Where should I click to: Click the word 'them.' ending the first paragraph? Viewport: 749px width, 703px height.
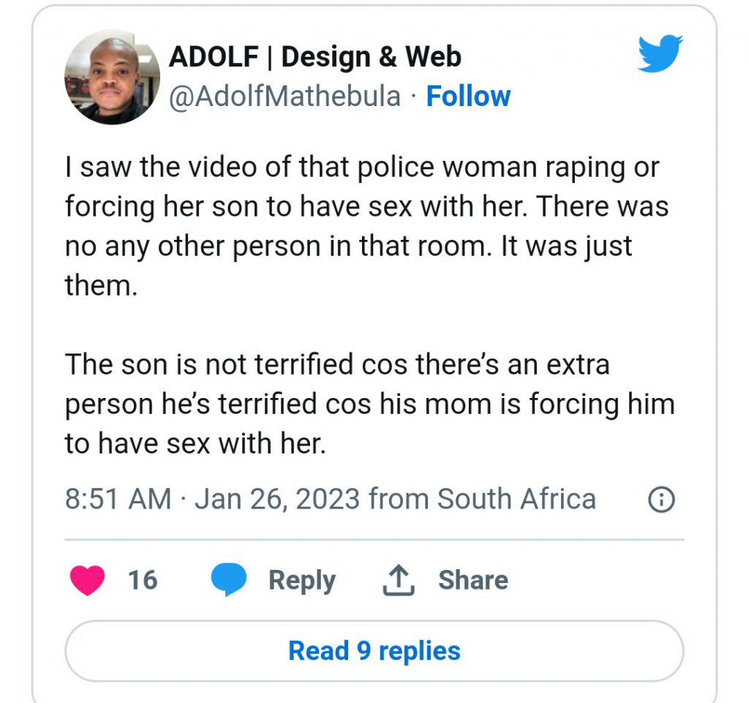(x=101, y=285)
